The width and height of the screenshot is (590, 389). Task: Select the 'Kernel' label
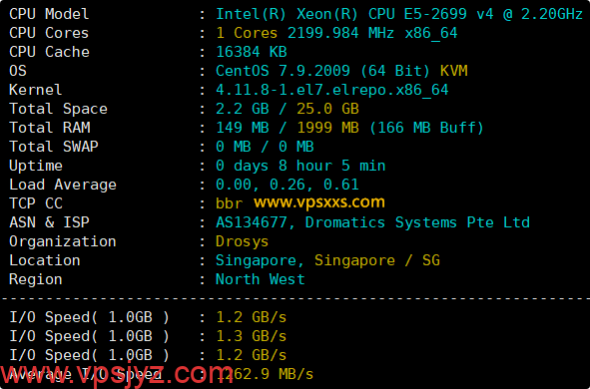(x=35, y=90)
